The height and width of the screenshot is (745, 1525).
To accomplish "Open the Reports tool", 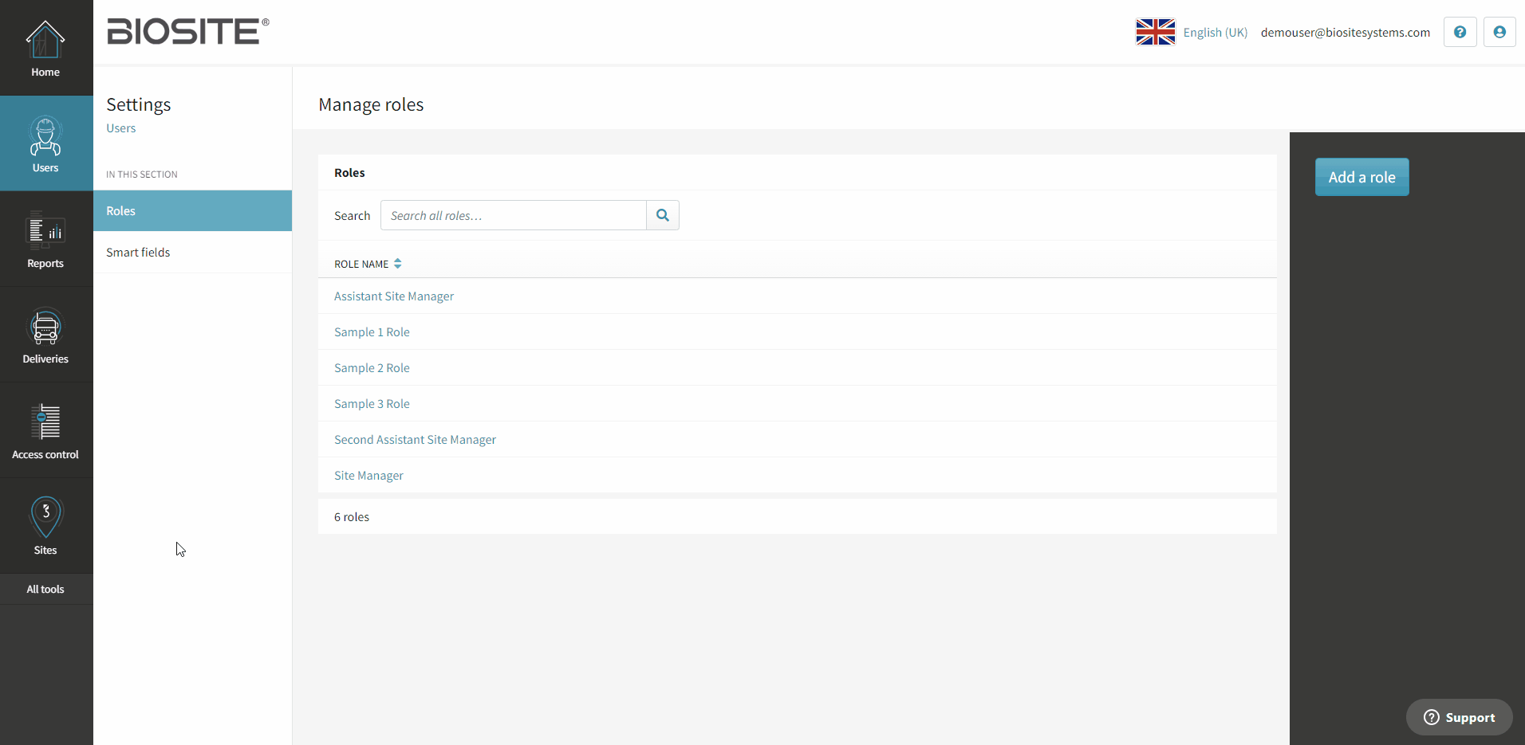I will [x=46, y=239].
